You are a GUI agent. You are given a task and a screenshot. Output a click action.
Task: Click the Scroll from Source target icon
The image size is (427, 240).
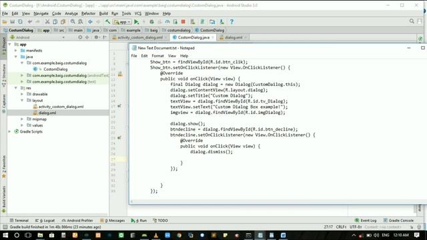[80, 37]
